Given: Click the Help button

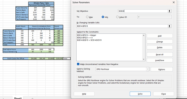Looking at the screenshot, I should 84,94.
